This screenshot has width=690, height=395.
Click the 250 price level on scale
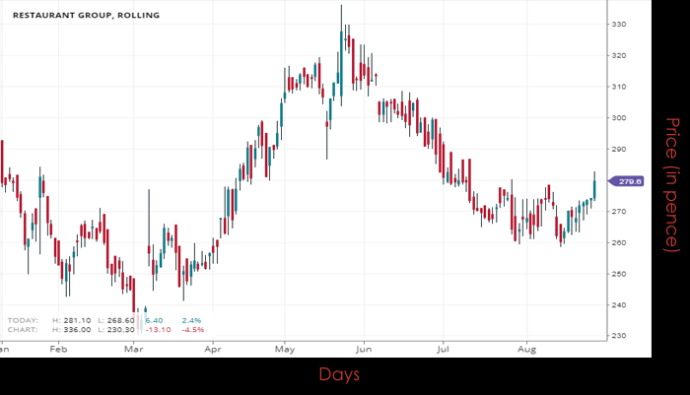click(x=619, y=274)
